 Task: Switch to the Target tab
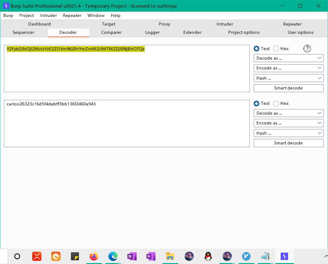pos(109,24)
